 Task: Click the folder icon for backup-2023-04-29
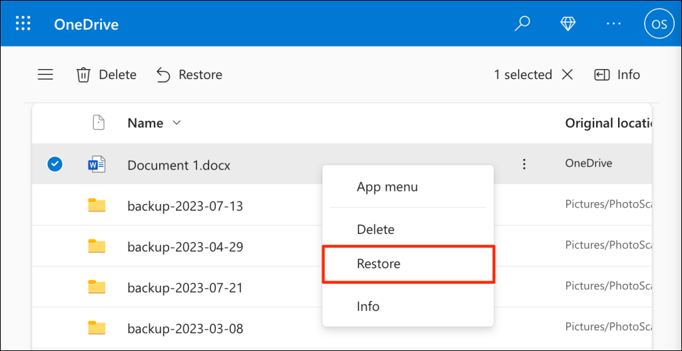[x=97, y=246]
